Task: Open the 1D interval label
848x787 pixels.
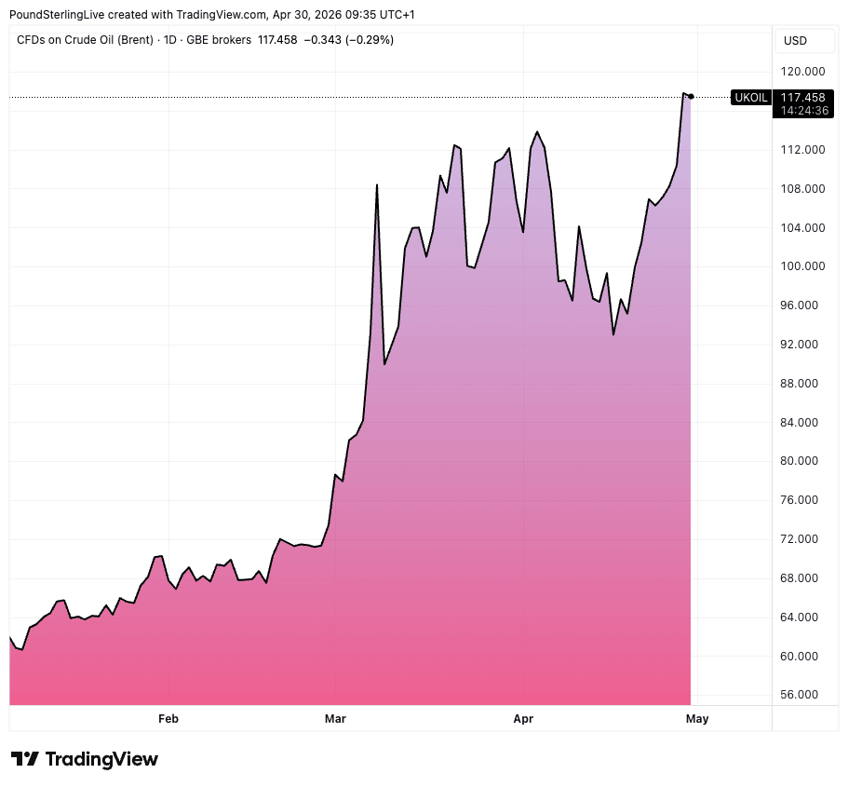Action: (x=170, y=40)
